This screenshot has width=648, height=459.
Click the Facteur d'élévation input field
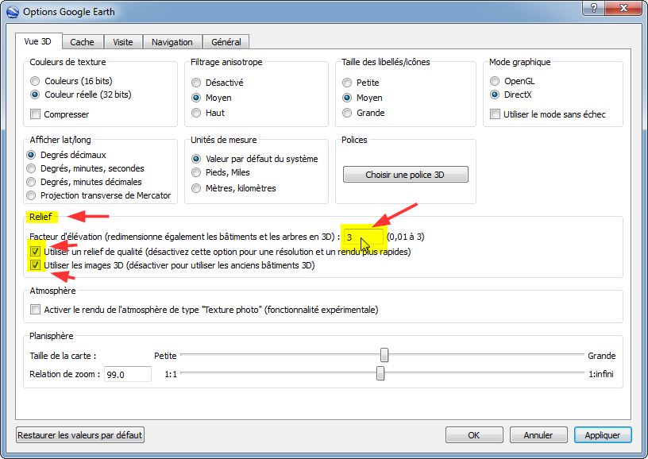click(x=363, y=237)
